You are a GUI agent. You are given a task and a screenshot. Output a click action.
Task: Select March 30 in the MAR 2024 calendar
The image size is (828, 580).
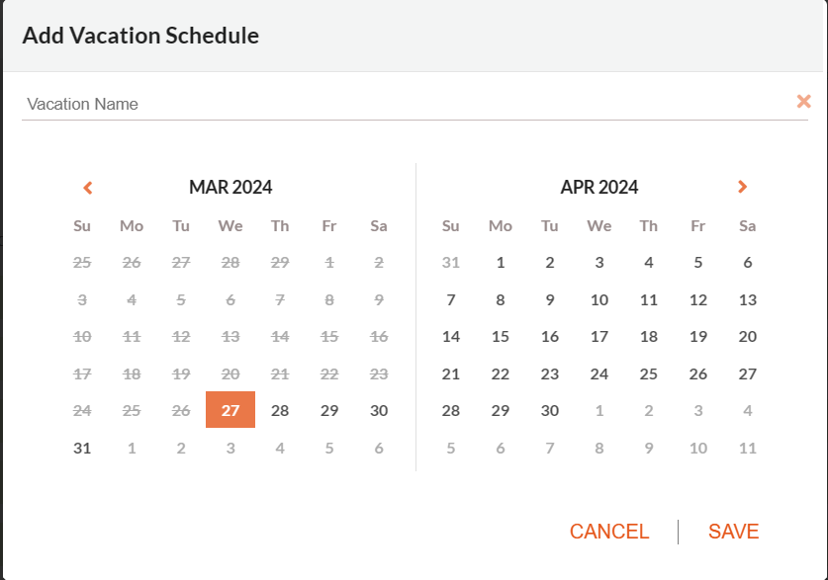click(379, 411)
